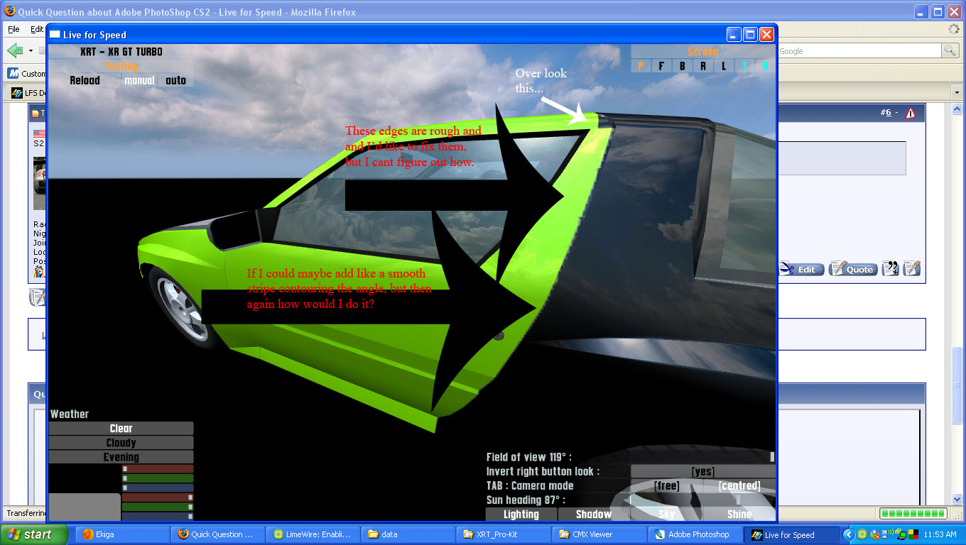Switch to Quick Question Firefox taskbar button
Image resolution: width=966 pixels, height=545 pixels.
(x=217, y=534)
